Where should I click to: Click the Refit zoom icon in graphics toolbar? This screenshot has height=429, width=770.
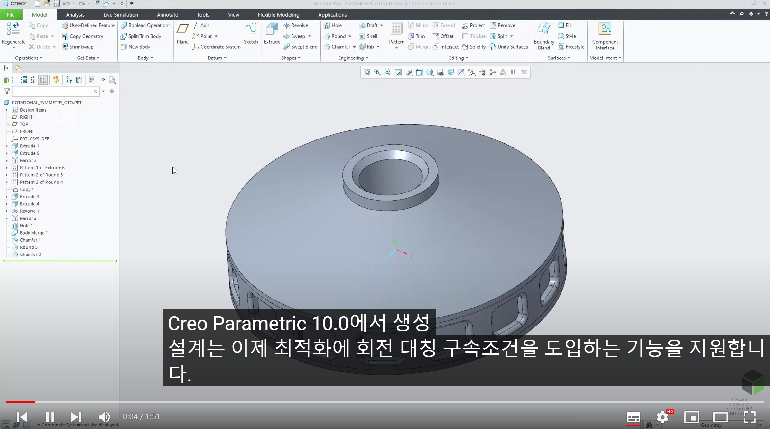[x=367, y=72]
